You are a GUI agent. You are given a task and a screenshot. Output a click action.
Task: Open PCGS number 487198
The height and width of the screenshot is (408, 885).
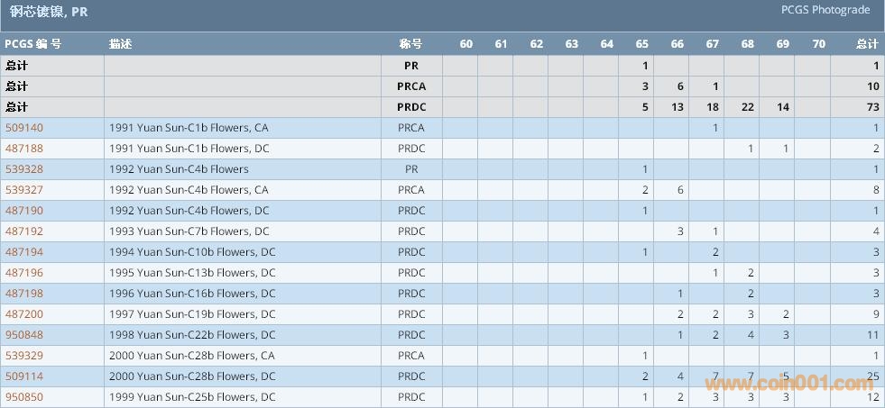point(24,294)
